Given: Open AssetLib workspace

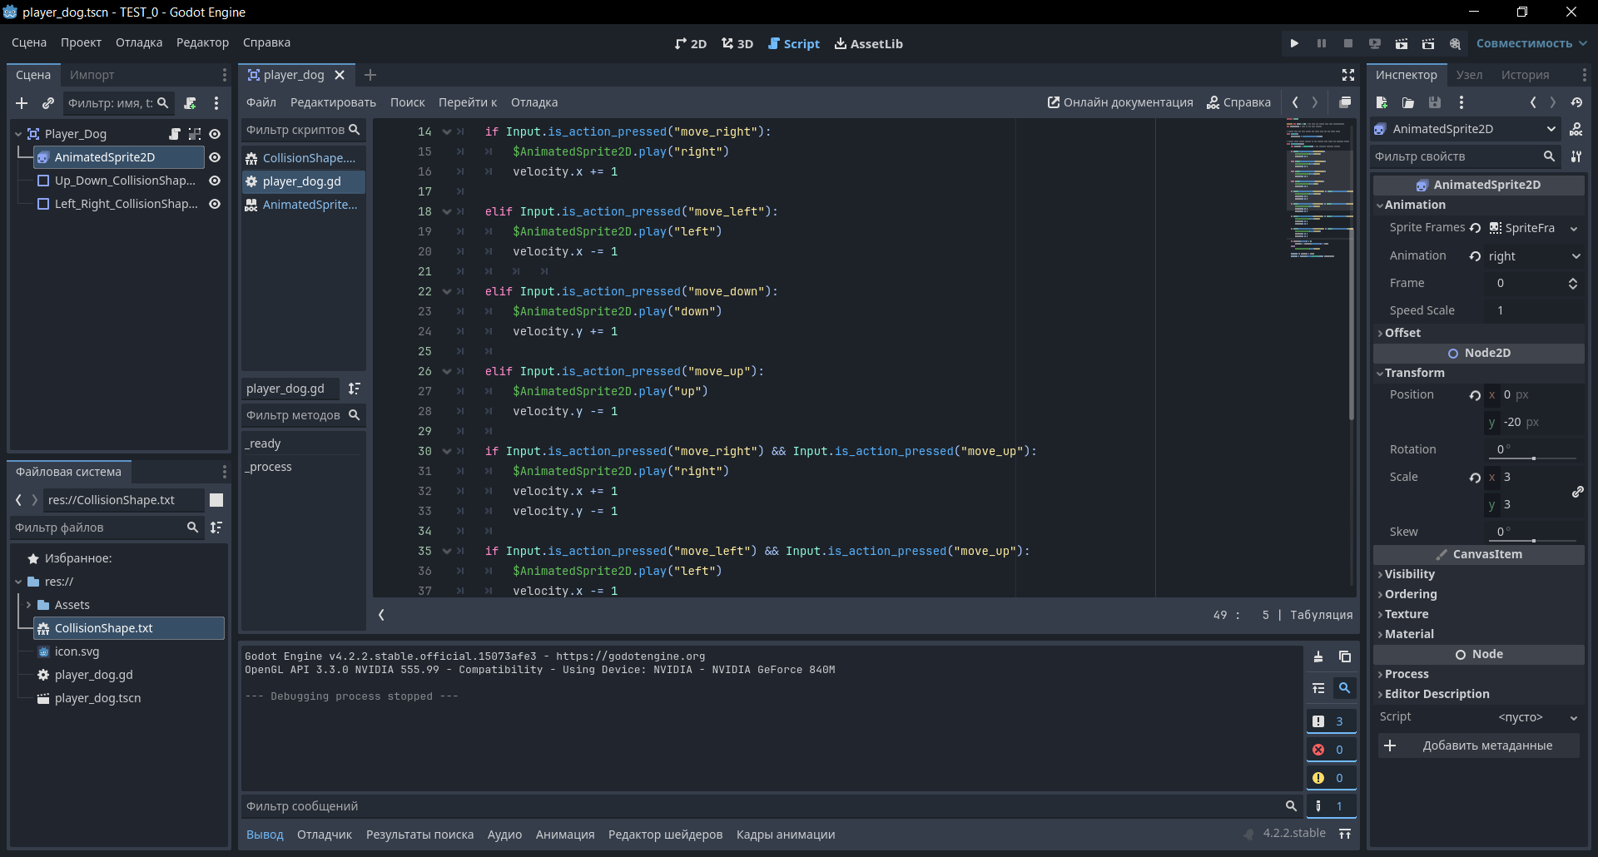Looking at the screenshot, I should pyautogui.click(x=868, y=43).
